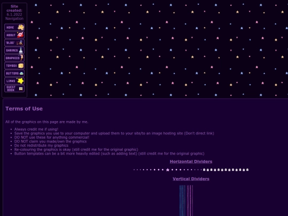The height and width of the screenshot is (216, 288).
Task: Click the Vertical Dividers heading link
Action: [x=191, y=179]
